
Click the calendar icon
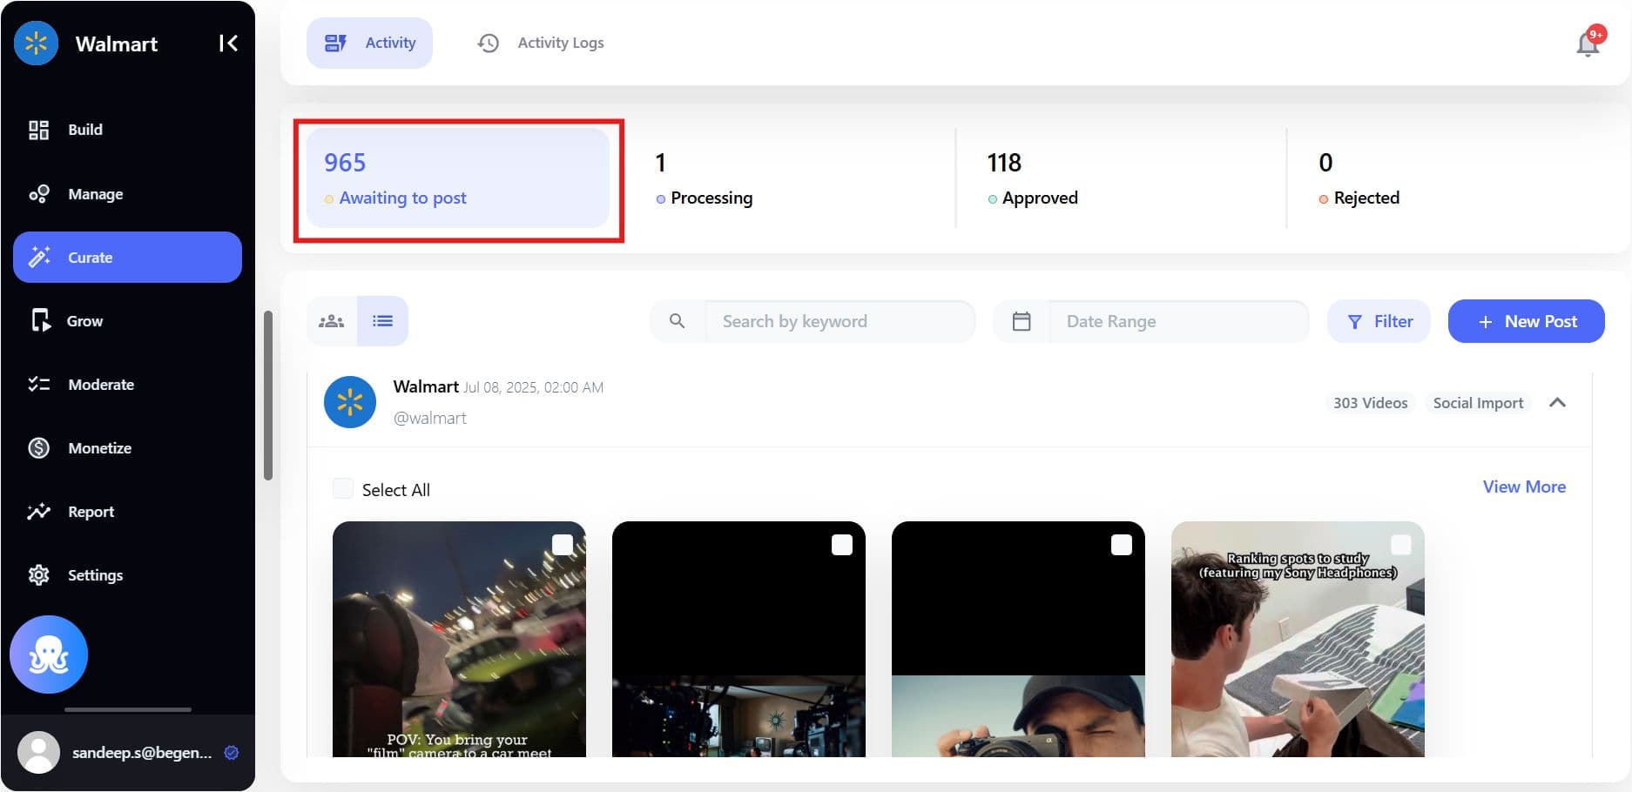point(1022,321)
